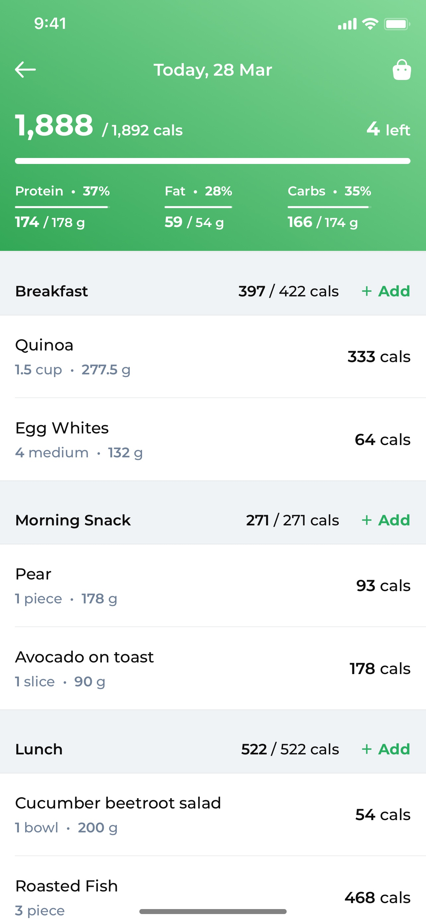Tap the Wi-Fi status icon
Viewport: 426px width, 922px height.
[x=370, y=24]
